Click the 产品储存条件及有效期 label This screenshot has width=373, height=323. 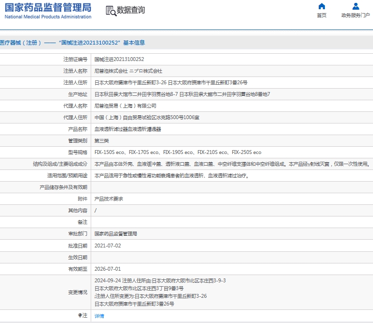tap(64, 187)
